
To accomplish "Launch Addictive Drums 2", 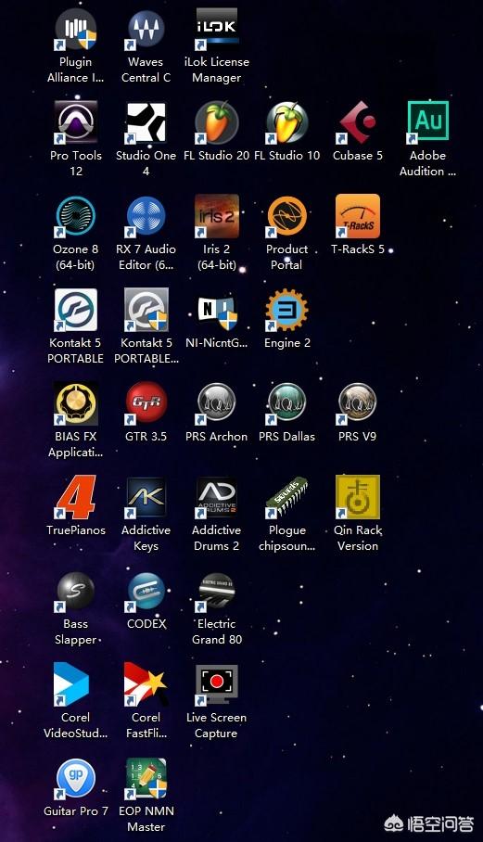I will 217,497.
